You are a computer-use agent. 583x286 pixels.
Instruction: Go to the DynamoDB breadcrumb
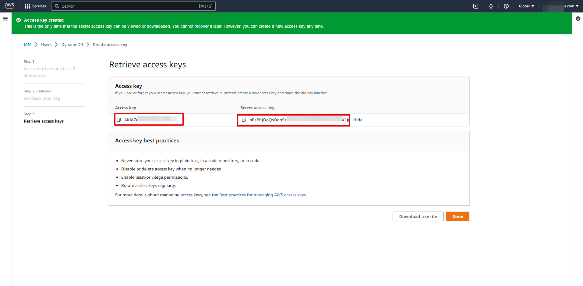[x=72, y=45]
